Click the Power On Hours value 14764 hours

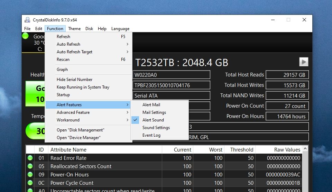click(x=287, y=116)
